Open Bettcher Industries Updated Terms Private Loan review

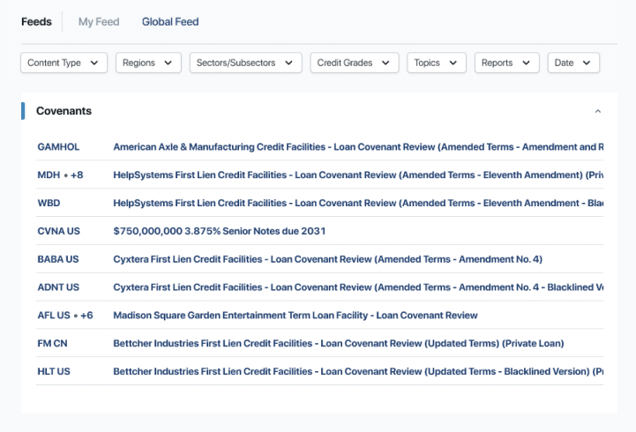(x=338, y=343)
